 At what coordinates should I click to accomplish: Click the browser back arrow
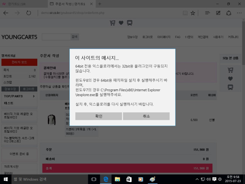pyautogui.click(x=6, y=13)
